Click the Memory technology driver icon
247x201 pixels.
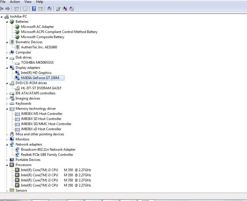click(x=12, y=109)
